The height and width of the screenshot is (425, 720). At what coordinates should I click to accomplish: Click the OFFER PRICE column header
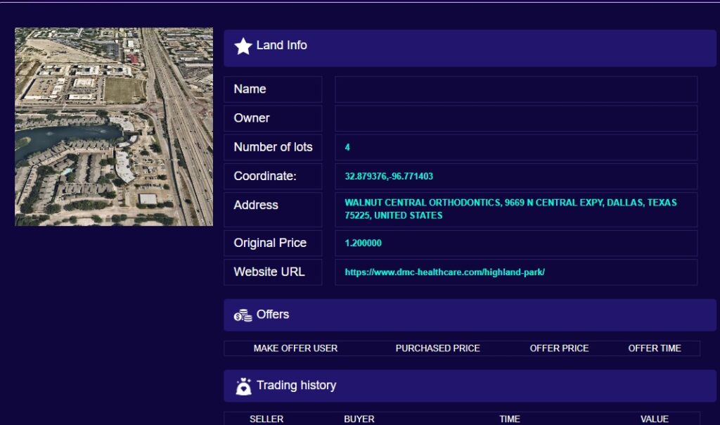[559, 348]
